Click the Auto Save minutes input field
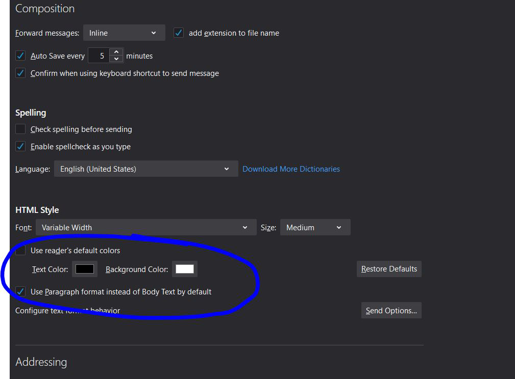 101,56
